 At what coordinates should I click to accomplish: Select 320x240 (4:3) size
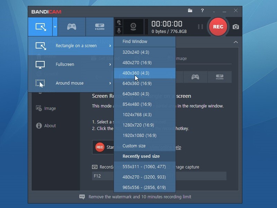(x=145, y=52)
